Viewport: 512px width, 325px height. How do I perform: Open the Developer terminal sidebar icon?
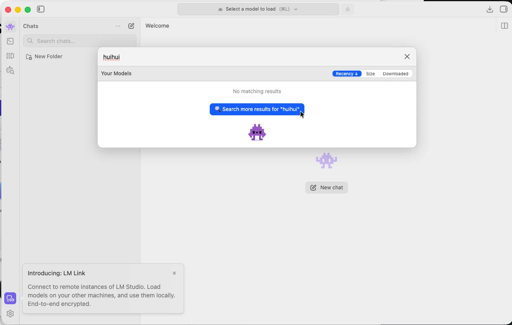coord(10,41)
